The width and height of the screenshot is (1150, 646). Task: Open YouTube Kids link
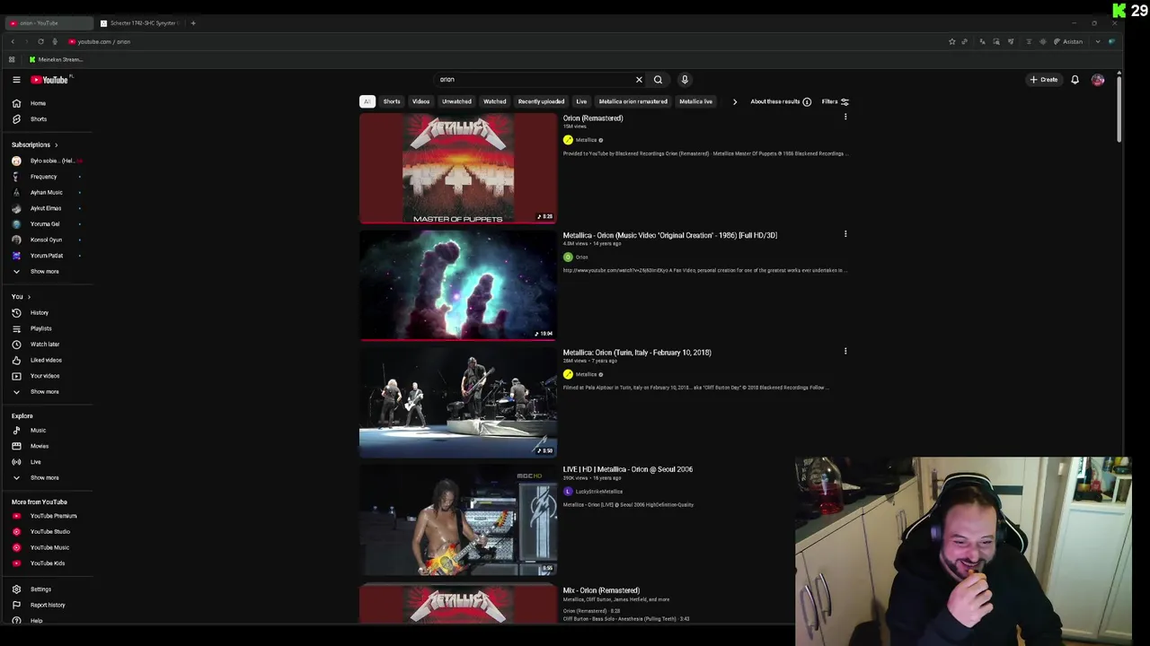pyautogui.click(x=47, y=563)
